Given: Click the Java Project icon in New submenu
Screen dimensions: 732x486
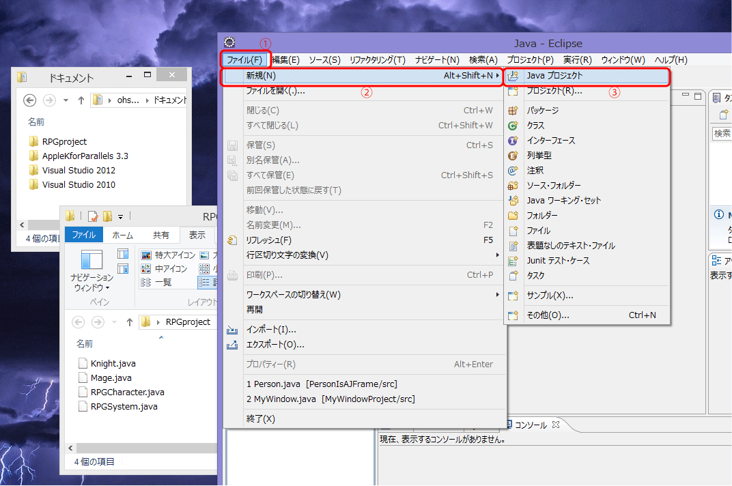Looking at the screenshot, I should coord(513,76).
